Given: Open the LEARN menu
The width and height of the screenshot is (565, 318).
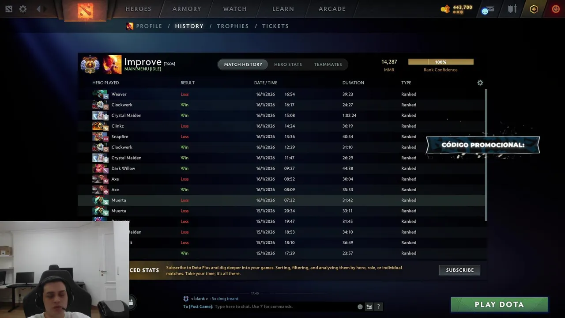Looking at the screenshot, I should 283,9.
